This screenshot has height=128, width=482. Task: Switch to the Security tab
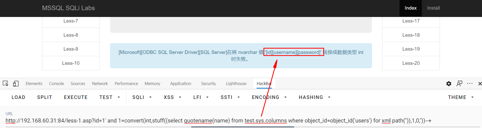(209, 84)
